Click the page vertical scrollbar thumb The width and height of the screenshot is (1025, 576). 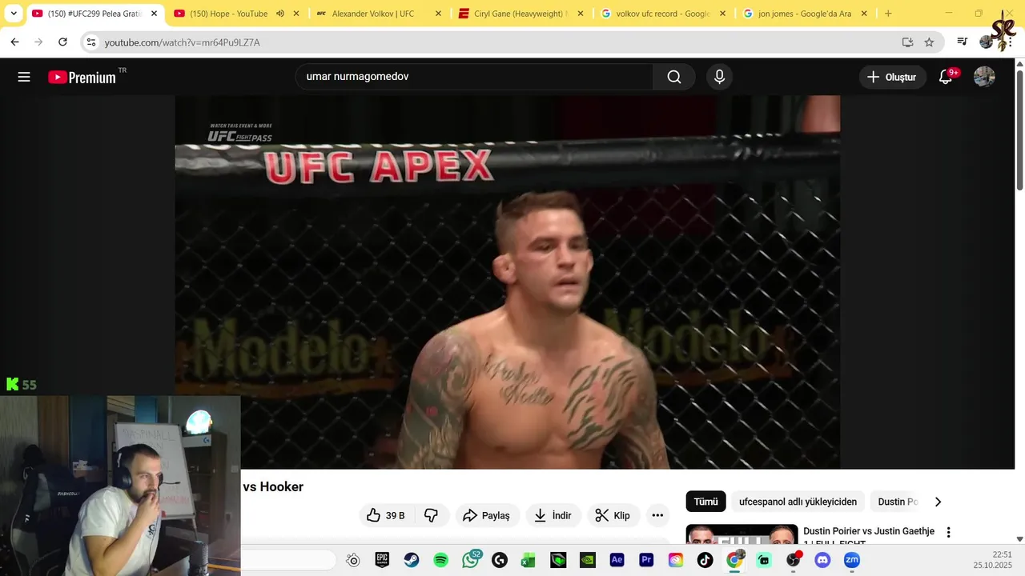pyautogui.click(x=1019, y=130)
